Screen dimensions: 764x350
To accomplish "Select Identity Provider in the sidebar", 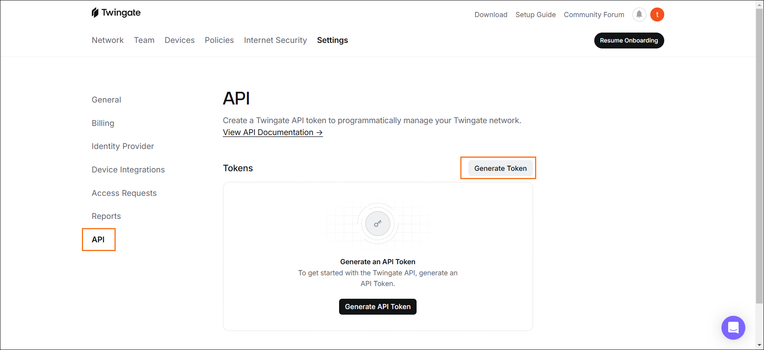I will (x=123, y=146).
